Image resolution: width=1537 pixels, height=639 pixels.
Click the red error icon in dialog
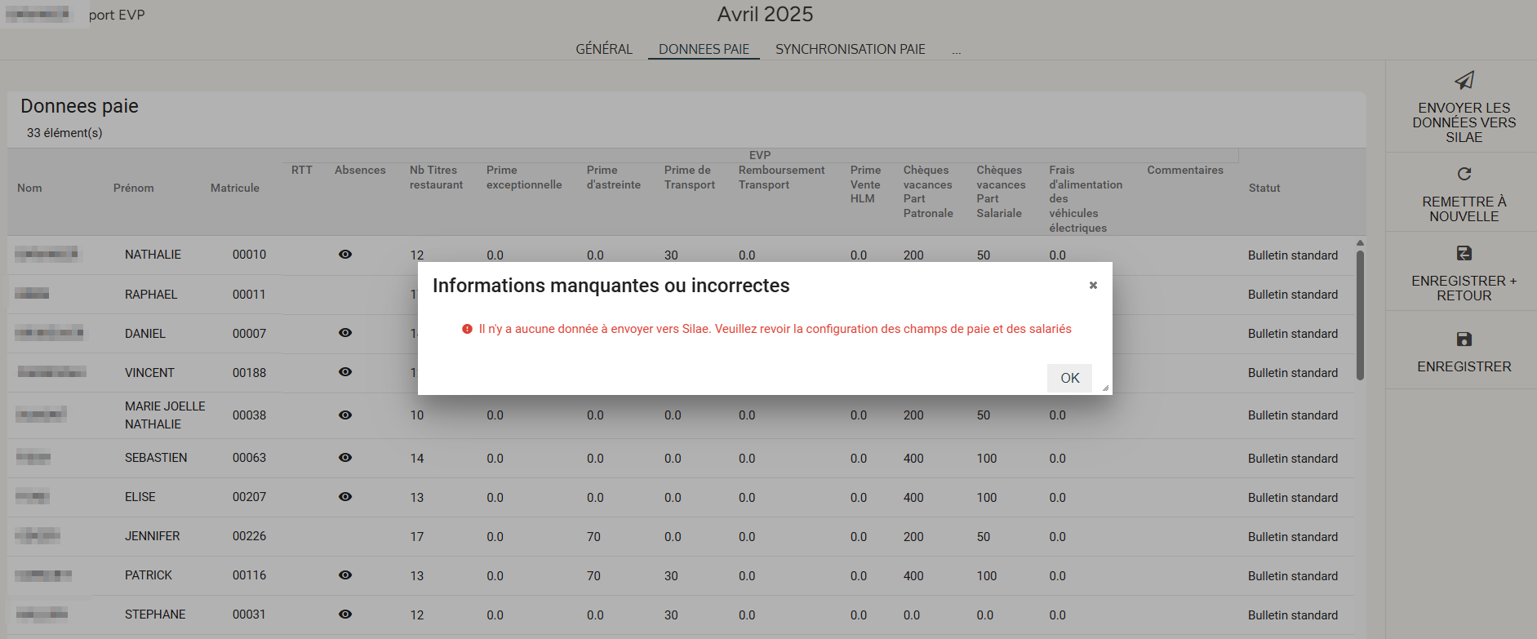(x=467, y=329)
